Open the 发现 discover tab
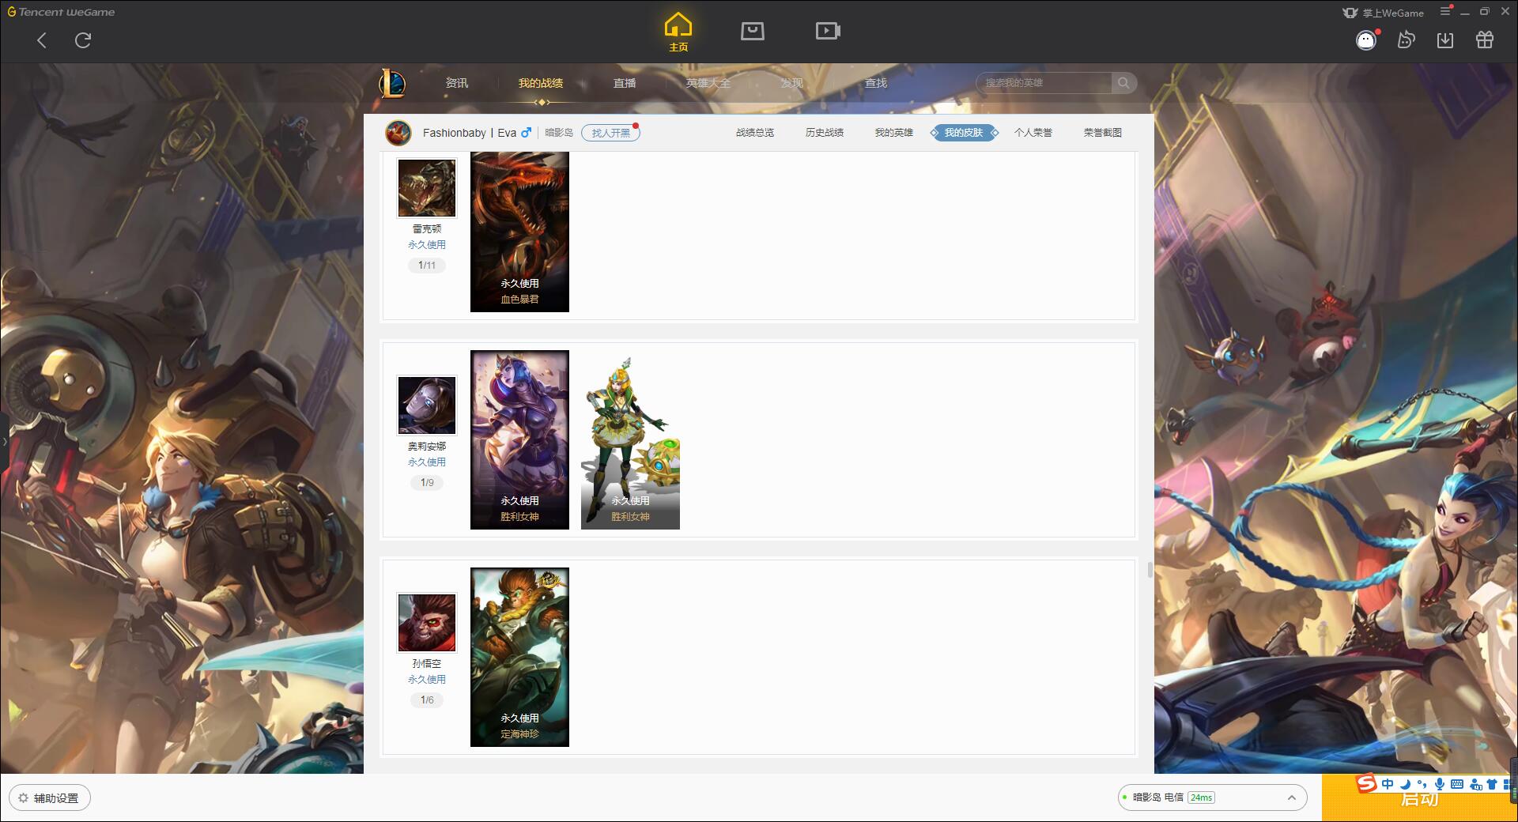 [x=792, y=83]
